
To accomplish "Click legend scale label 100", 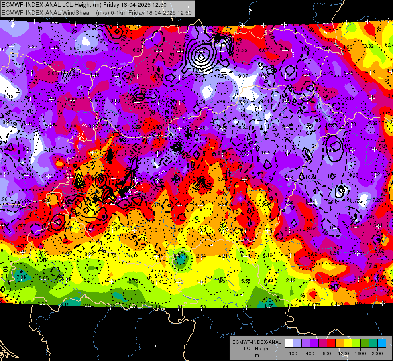I will pos(293,353).
